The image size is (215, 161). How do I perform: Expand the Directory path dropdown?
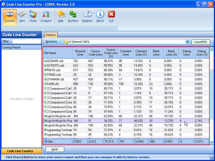pyautogui.click(x=187, y=42)
